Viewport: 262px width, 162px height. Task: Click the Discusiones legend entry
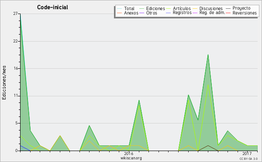[211, 9]
